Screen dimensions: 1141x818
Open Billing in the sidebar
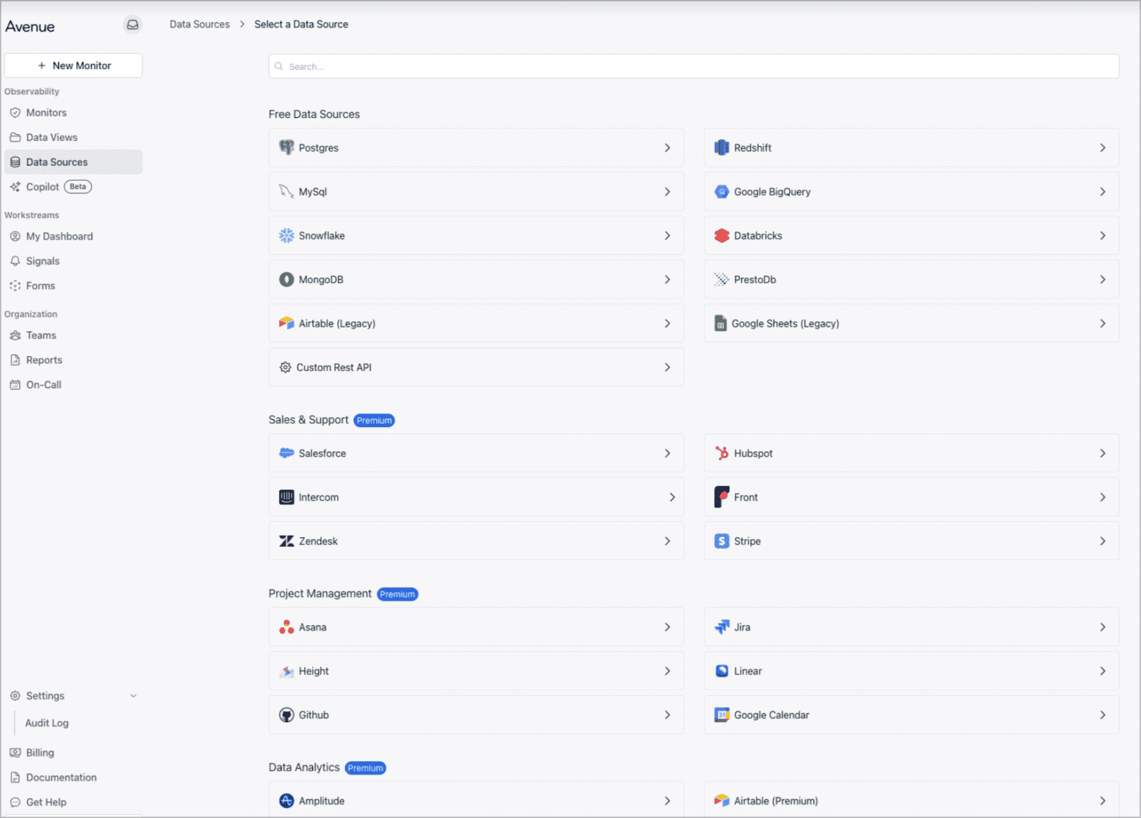click(x=73, y=753)
